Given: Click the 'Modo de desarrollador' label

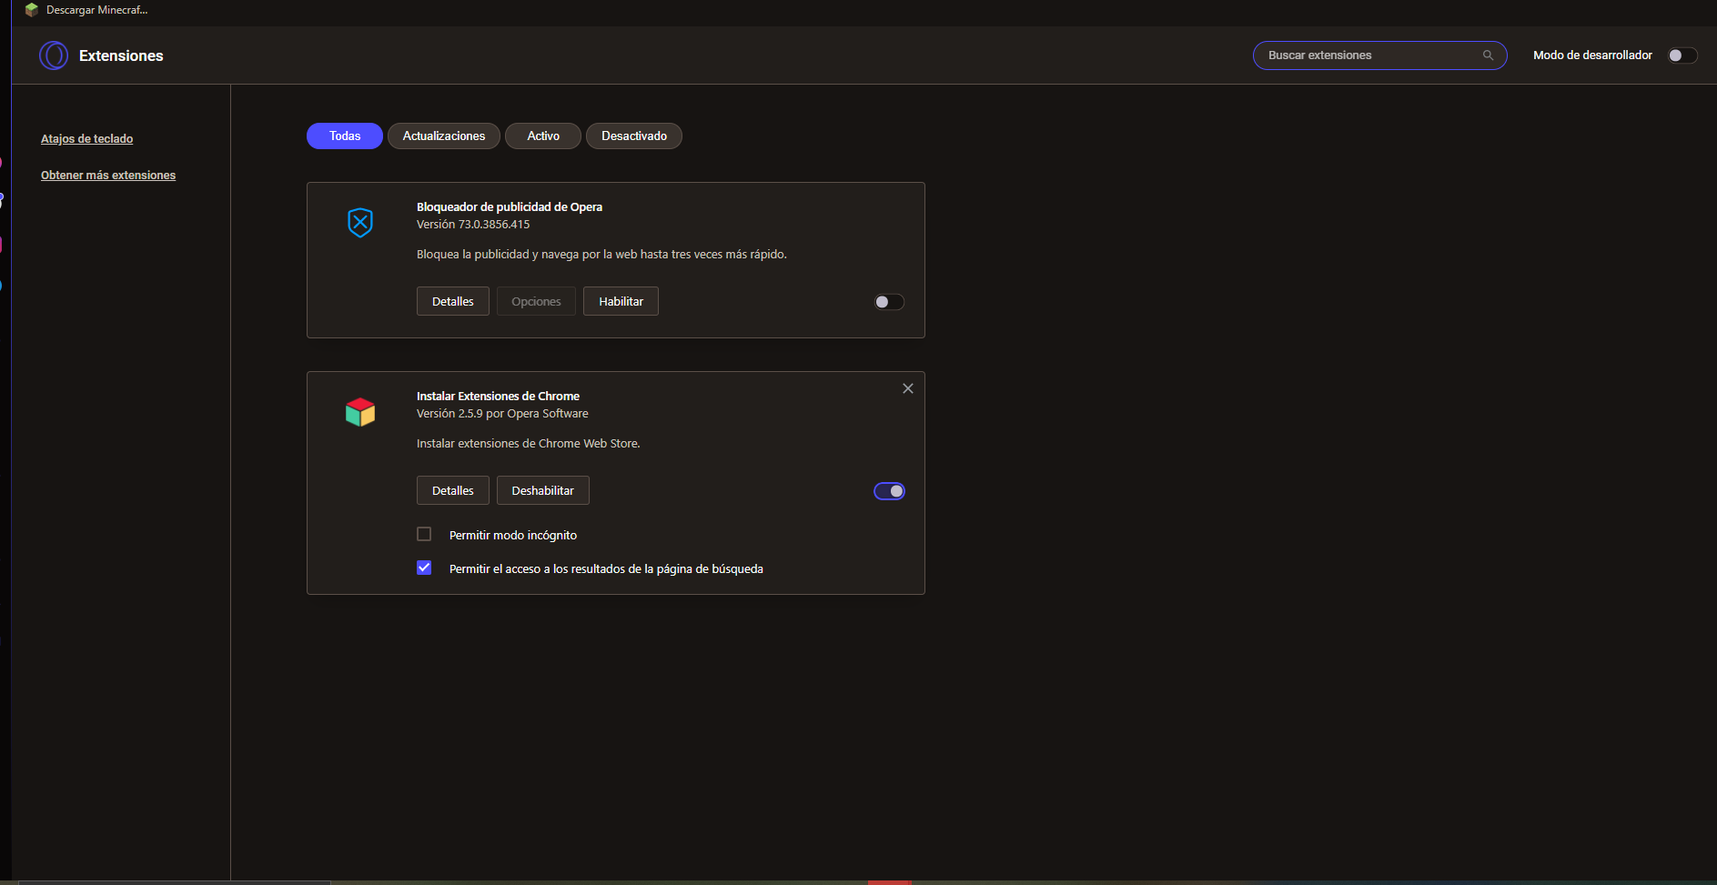Looking at the screenshot, I should tap(1592, 55).
